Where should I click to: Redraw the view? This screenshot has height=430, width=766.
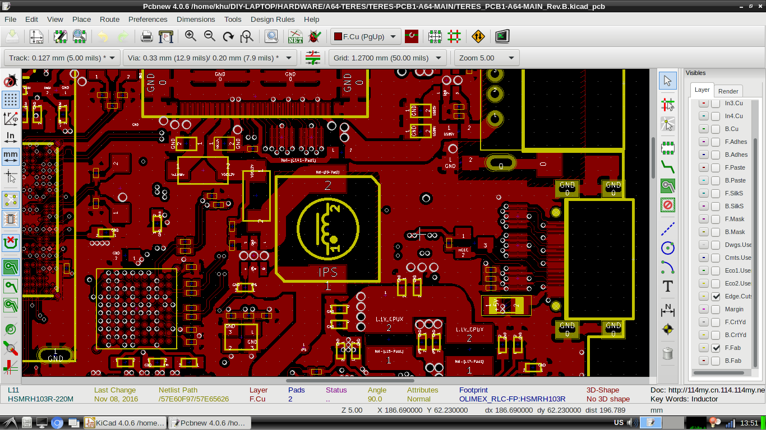coord(228,37)
